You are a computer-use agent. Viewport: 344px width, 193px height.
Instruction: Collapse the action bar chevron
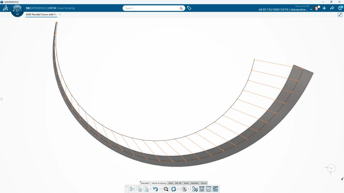click(x=126, y=187)
